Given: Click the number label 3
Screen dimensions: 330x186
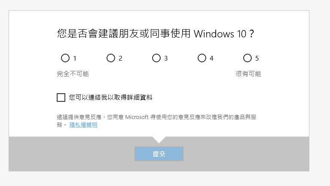Looking at the screenshot, I should pyautogui.click(x=166, y=58).
